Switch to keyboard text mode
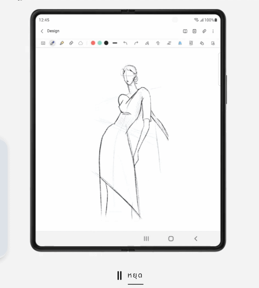Screen dimensions: 259x288 (x=43, y=43)
